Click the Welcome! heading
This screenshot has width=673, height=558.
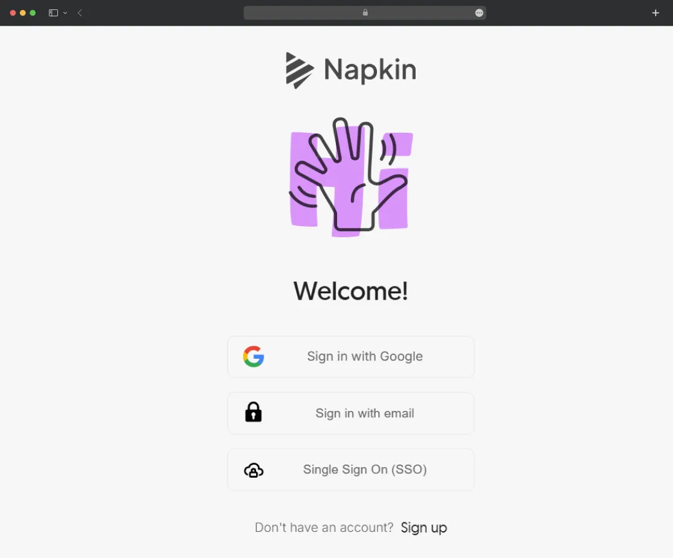pos(351,291)
